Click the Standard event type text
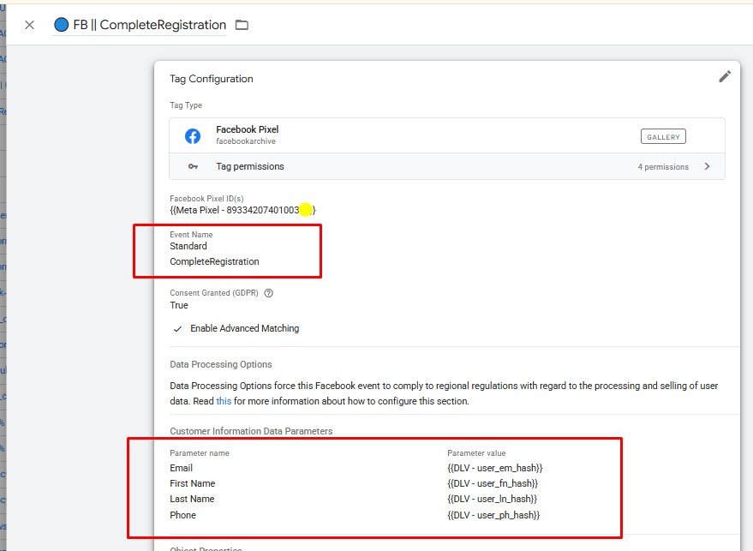The image size is (753, 551). coord(188,246)
